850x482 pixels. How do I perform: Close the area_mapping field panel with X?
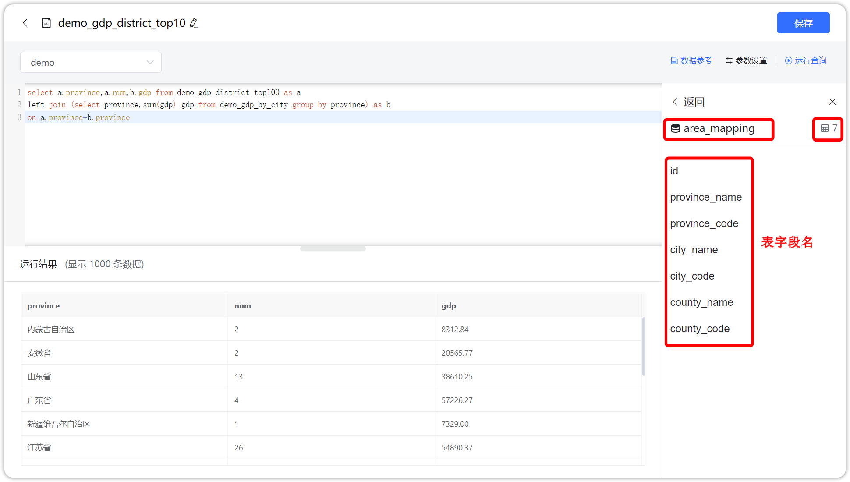coord(832,101)
